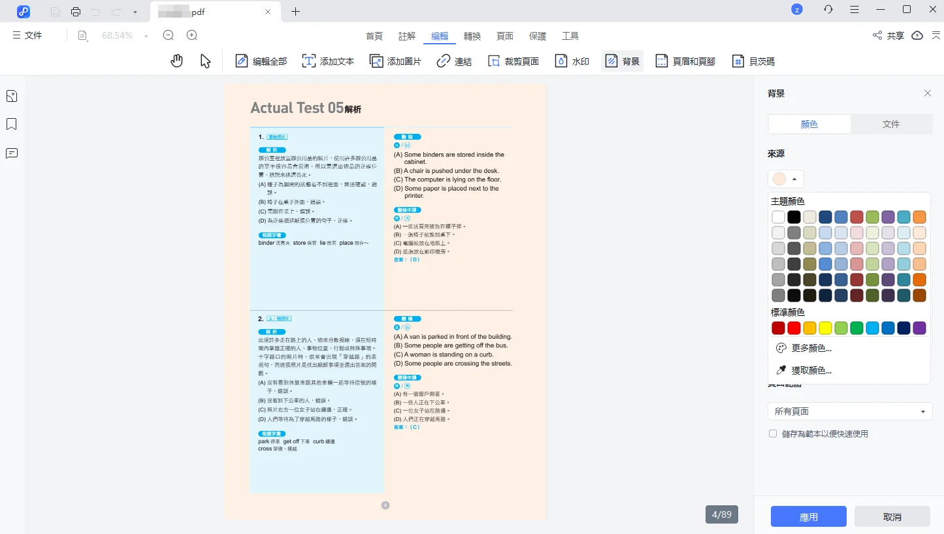Select the arrow pointer tool
944x534 pixels.
[x=205, y=61]
